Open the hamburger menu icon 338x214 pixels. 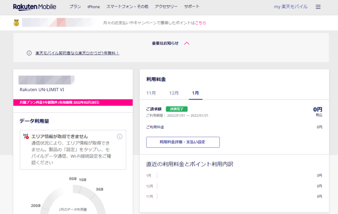[318, 7]
